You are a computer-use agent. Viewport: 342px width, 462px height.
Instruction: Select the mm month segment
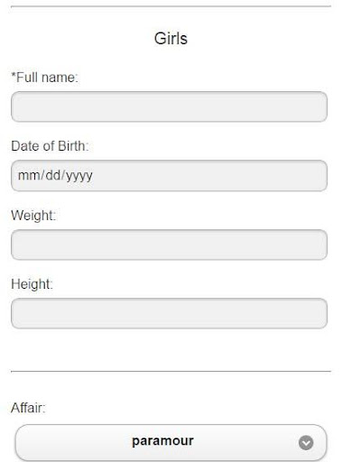[29, 175]
